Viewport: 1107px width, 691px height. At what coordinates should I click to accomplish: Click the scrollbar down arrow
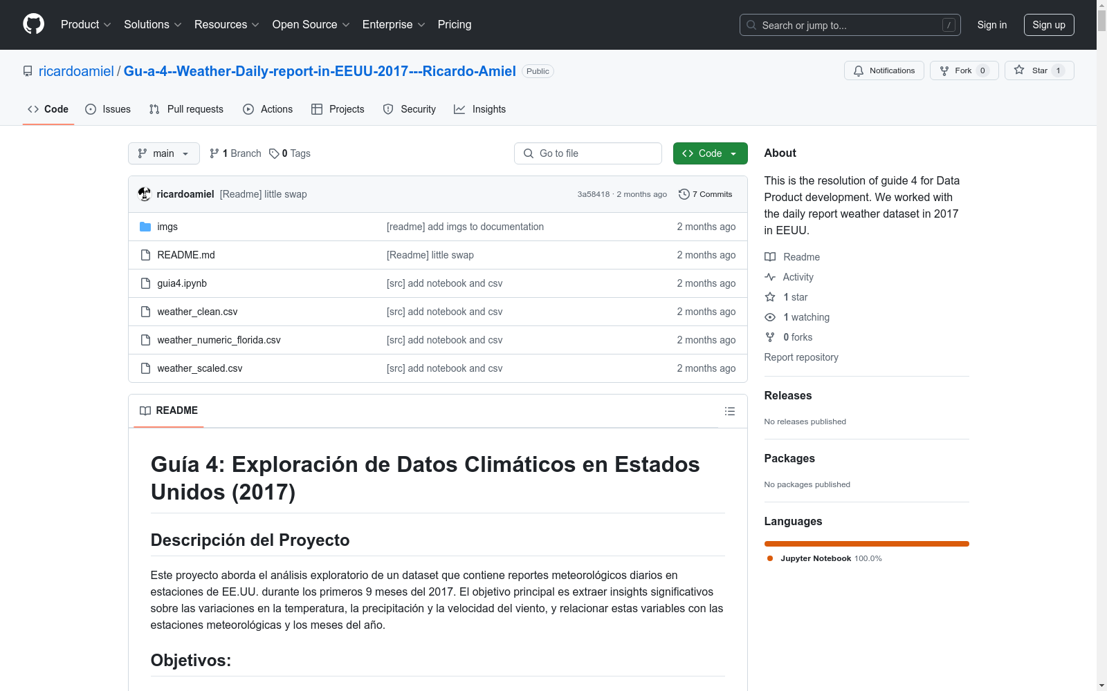click(x=1101, y=685)
